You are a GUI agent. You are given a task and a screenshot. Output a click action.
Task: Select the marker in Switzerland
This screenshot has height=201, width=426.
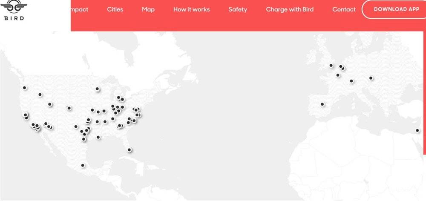coord(351,81)
